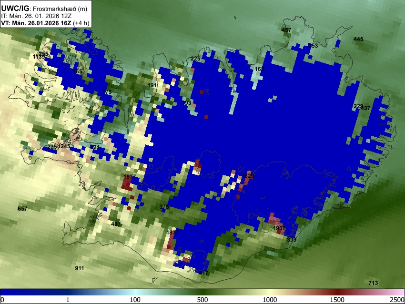Click the map value 221
The image size is (405, 304).
point(95,147)
